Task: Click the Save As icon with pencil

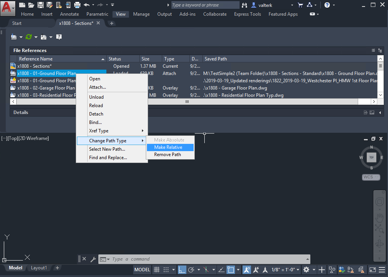Action: click(x=49, y=5)
